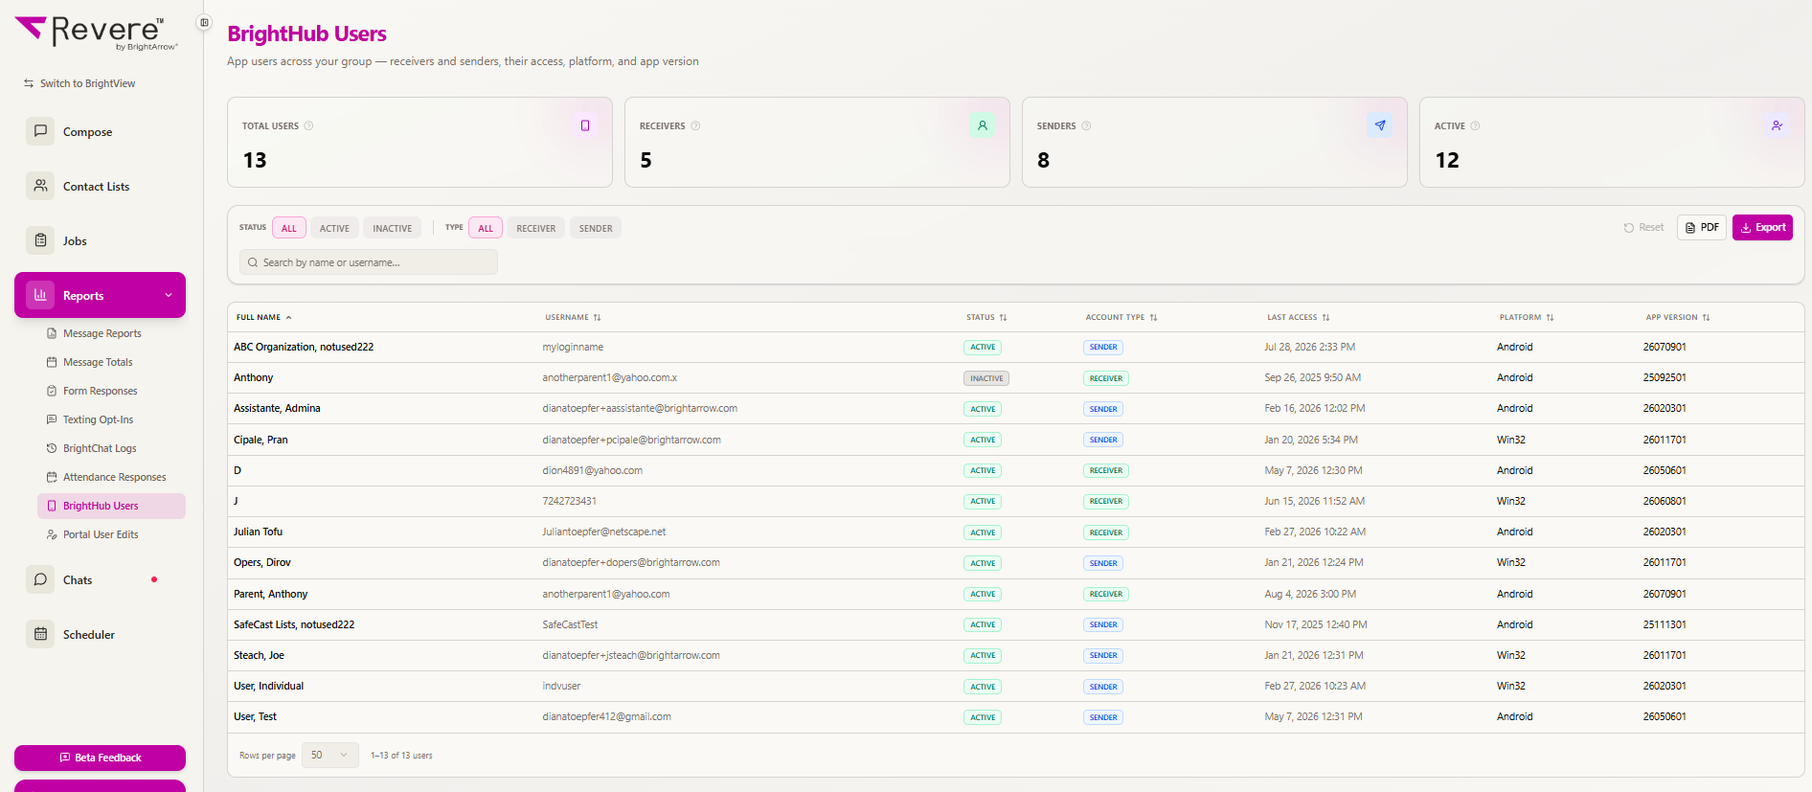
Task: Filter account type by Receiver
Action: (536, 228)
